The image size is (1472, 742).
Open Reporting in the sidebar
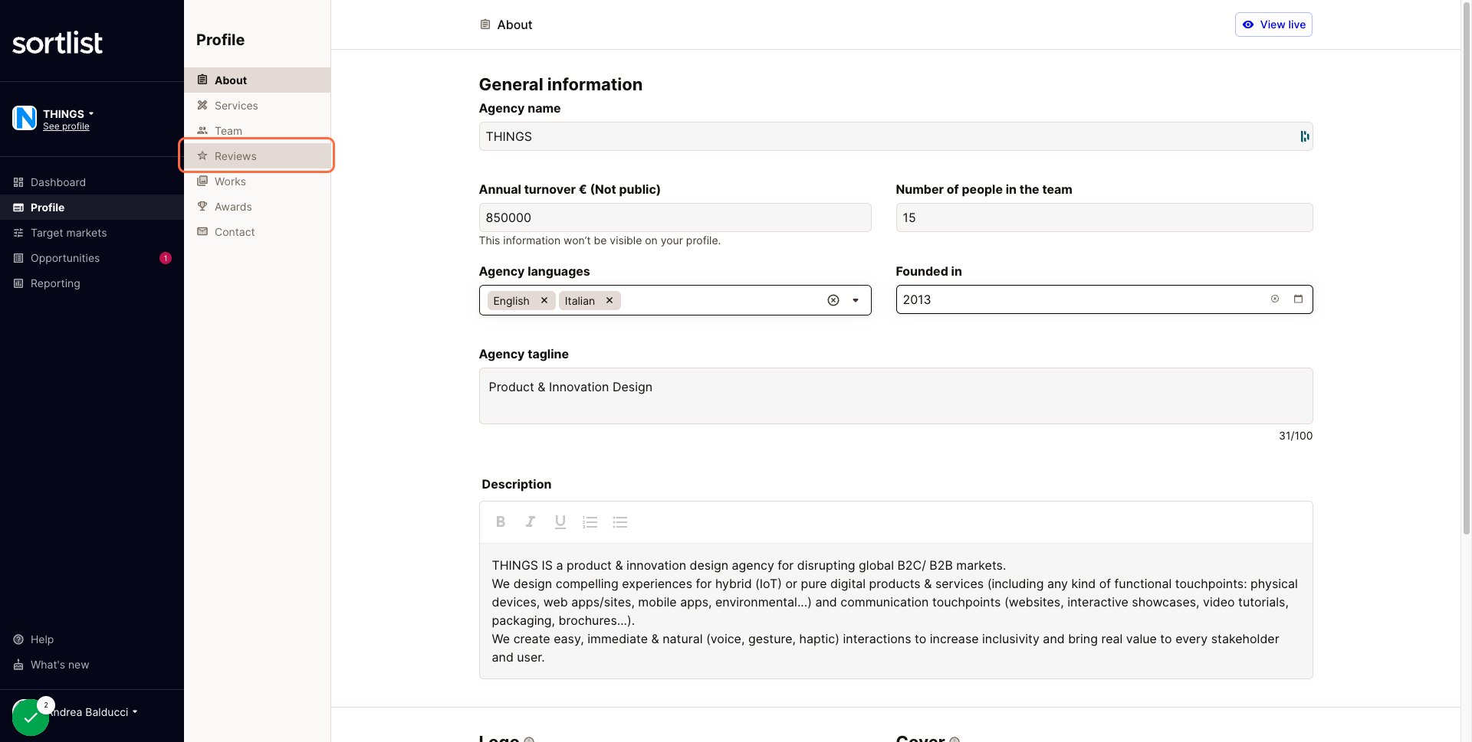click(92, 283)
